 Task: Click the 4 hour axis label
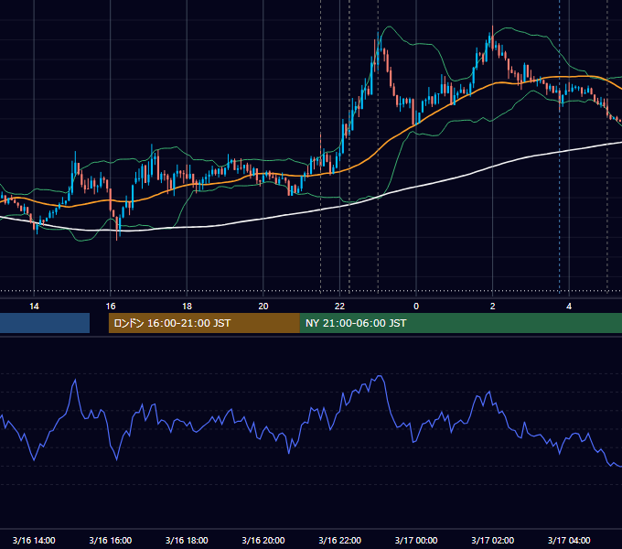tap(569, 307)
